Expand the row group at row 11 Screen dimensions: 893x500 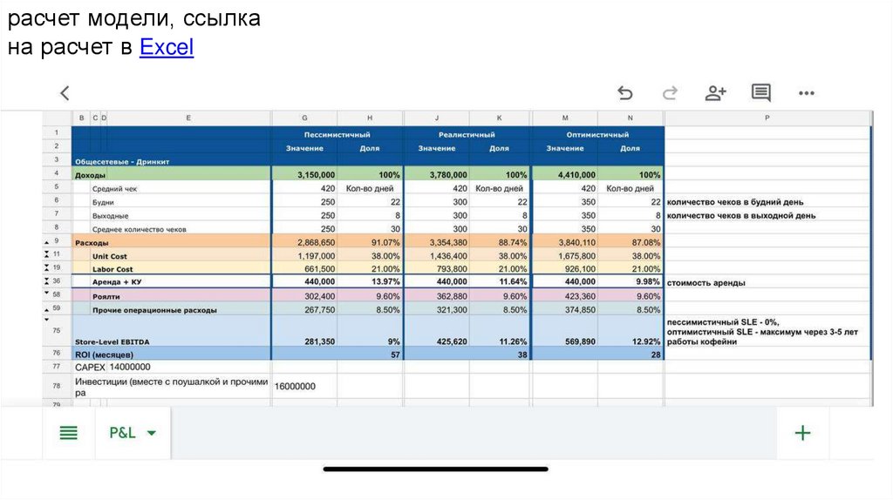pyautogui.click(x=47, y=254)
